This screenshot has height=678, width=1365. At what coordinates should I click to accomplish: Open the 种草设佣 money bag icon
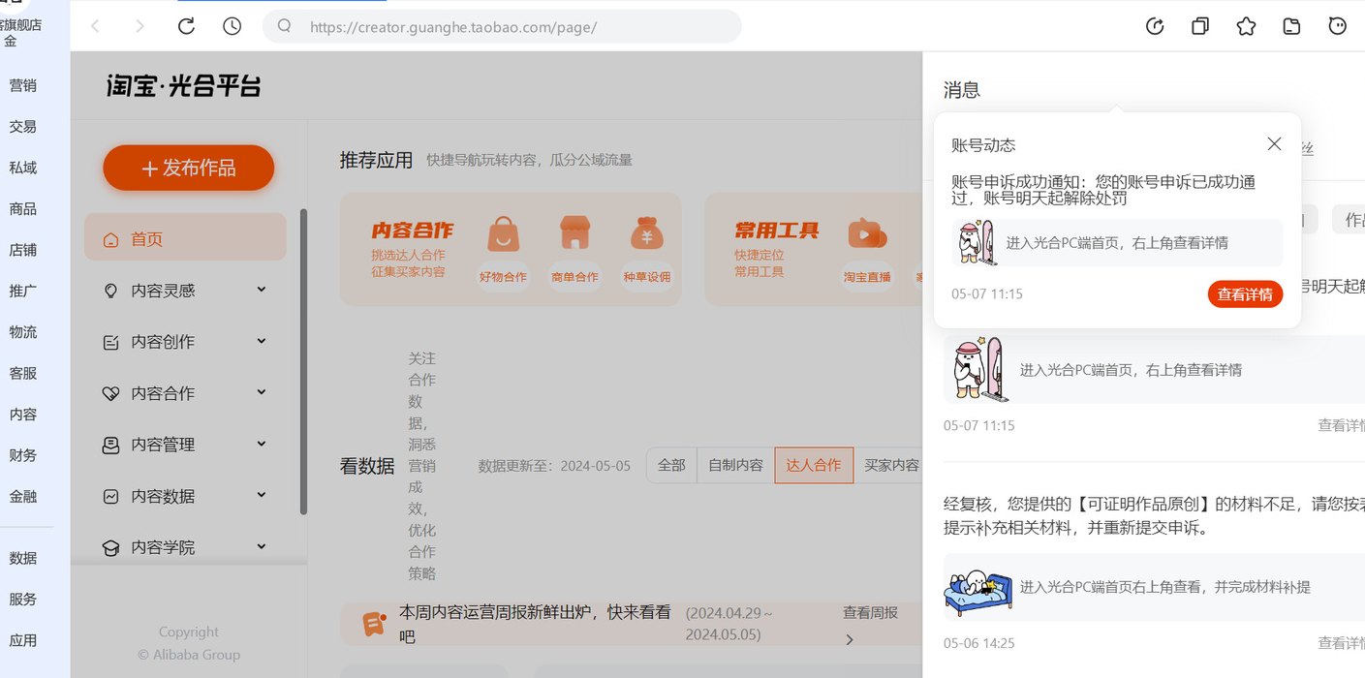(646, 233)
